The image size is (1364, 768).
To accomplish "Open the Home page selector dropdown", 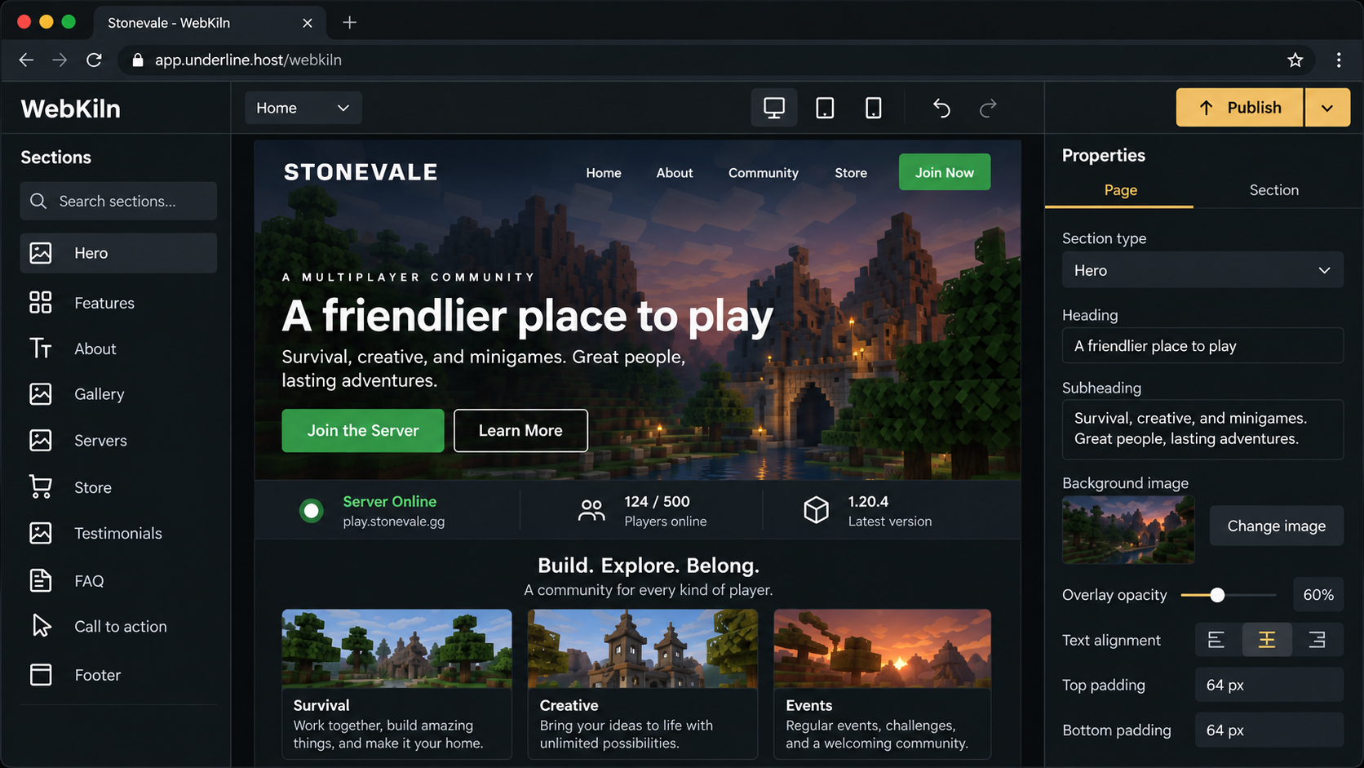I will pos(303,108).
